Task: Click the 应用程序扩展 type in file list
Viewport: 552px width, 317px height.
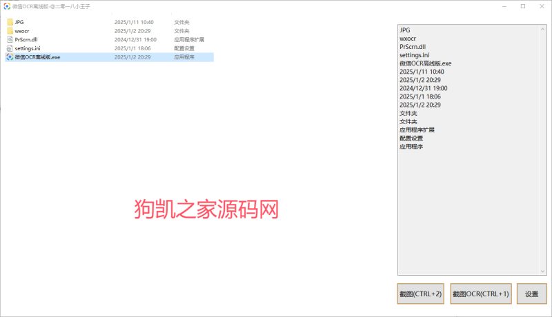Action: click(x=189, y=40)
